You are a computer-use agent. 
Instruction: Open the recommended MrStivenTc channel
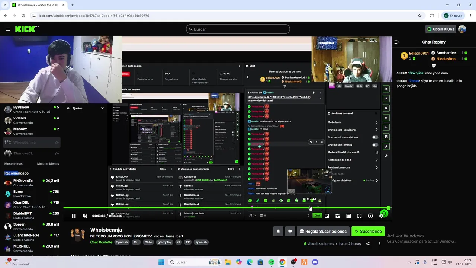pos(32,183)
